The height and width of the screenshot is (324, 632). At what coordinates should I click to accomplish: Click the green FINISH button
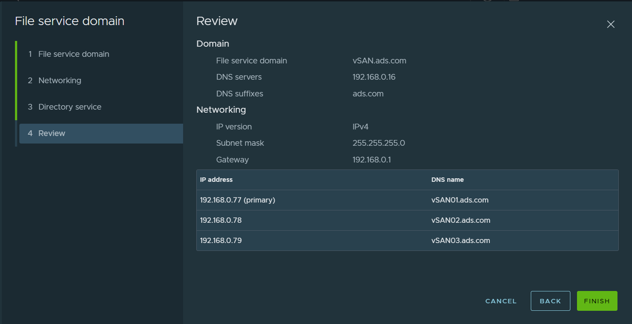597,301
